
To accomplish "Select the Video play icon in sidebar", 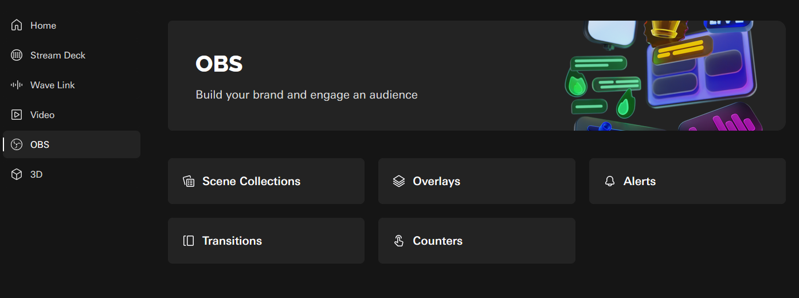I will point(17,115).
